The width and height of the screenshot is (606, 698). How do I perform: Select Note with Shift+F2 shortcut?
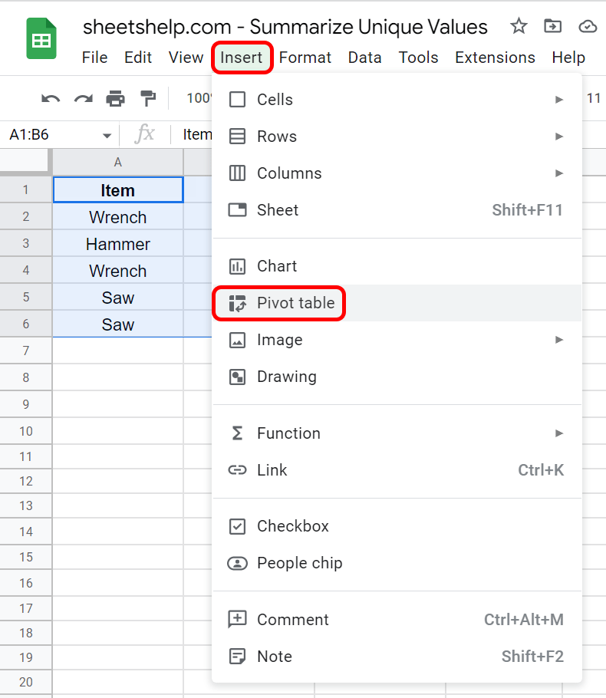coord(397,656)
